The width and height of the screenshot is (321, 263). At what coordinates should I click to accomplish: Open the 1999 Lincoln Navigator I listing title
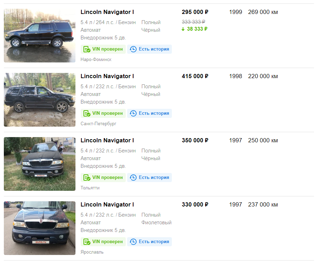tap(107, 12)
